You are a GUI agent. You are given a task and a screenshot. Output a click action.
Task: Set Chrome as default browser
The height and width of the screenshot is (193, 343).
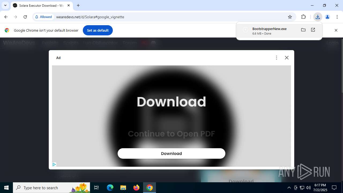(98, 30)
